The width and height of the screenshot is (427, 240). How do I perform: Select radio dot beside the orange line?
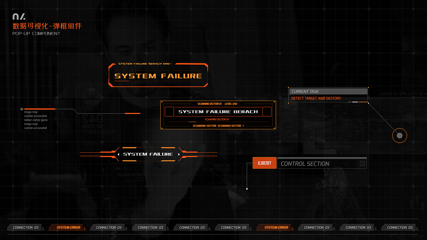coord(22,109)
